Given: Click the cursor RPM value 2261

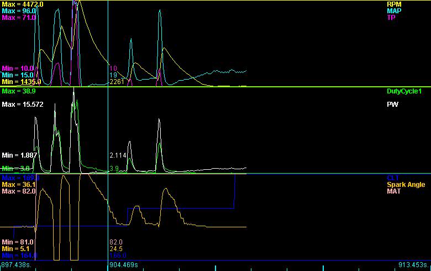Looking at the screenshot, I should tap(117, 82).
